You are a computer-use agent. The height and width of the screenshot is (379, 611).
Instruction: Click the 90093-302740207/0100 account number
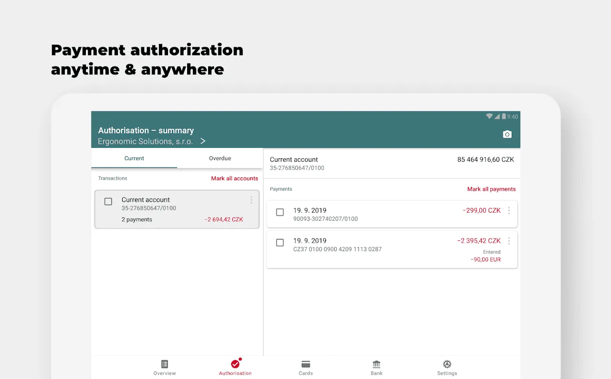pyautogui.click(x=326, y=219)
